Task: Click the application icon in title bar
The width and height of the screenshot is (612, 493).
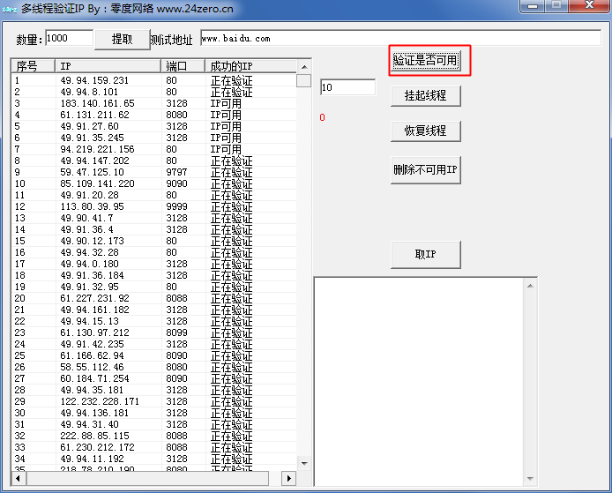Action: pyautogui.click(x=10, y=10)
